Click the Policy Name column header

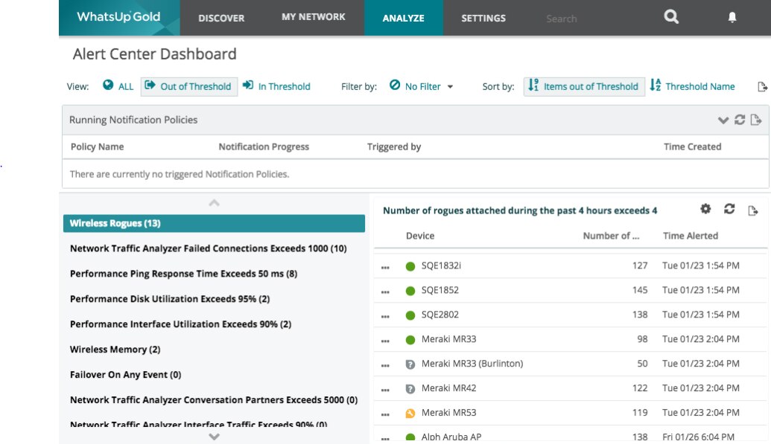pos(98,147)
